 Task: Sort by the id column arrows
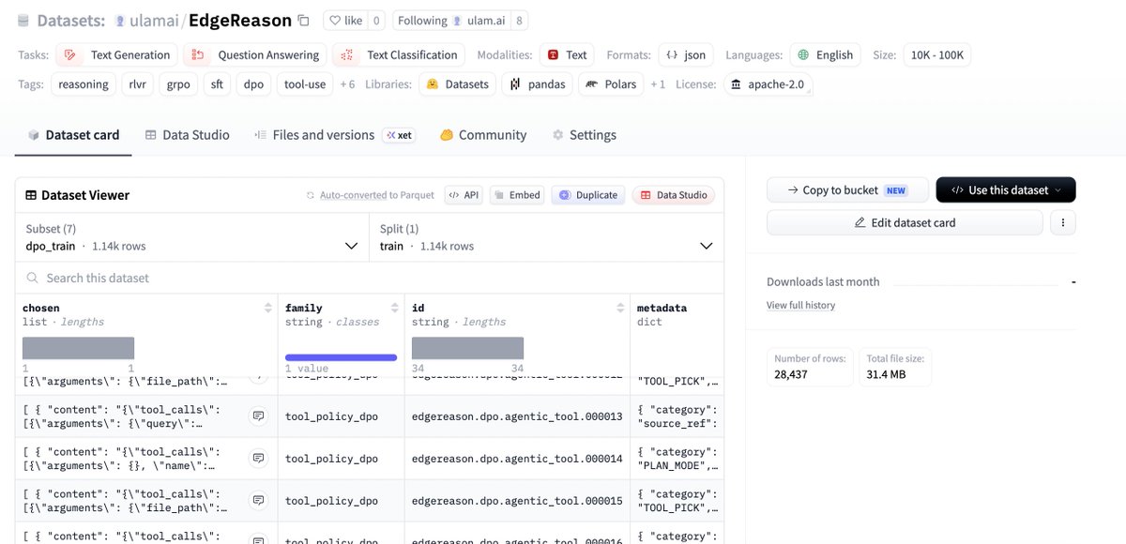pyautogui.click(x=620, y=308)
